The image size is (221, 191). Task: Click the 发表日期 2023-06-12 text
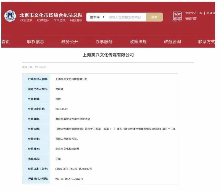[34, 67]
